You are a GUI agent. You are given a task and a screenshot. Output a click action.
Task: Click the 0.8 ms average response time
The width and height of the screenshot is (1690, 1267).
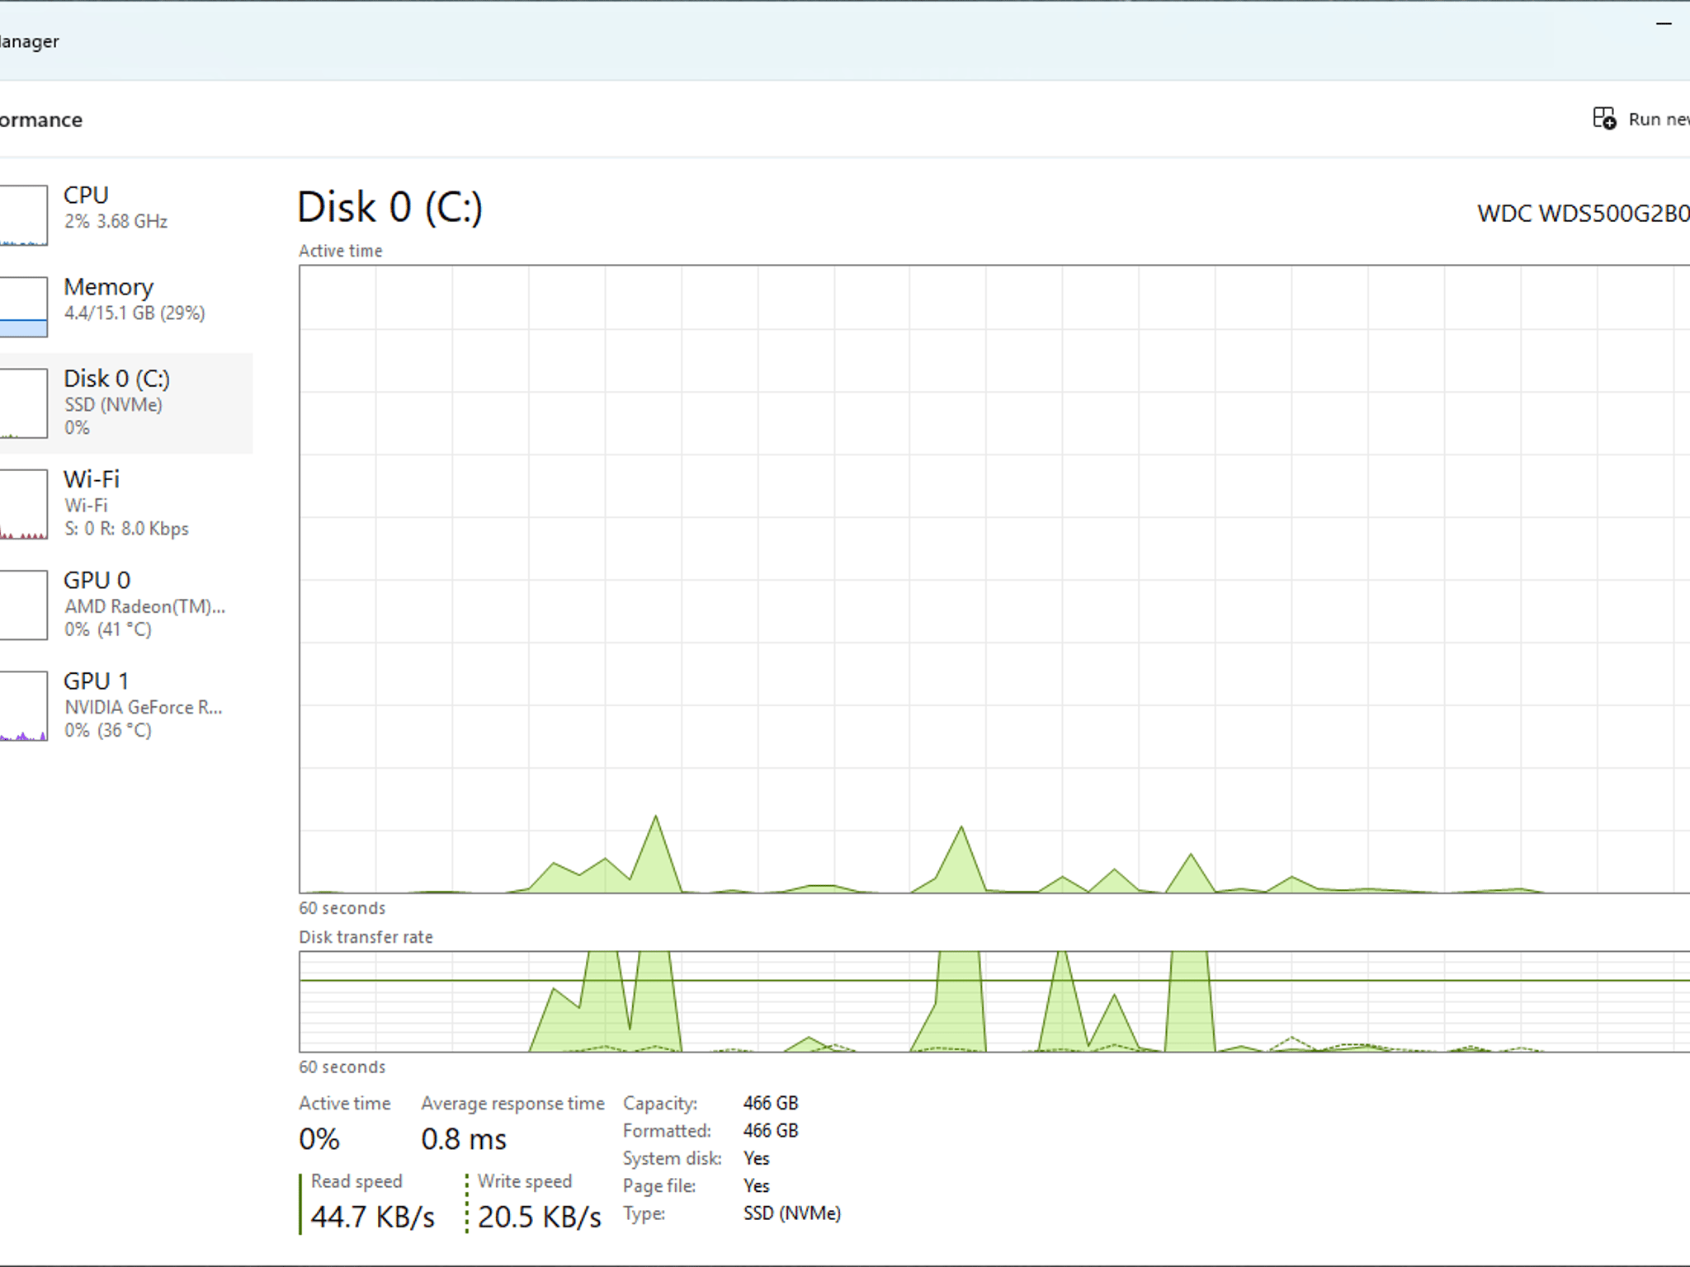pos(464,1139)
